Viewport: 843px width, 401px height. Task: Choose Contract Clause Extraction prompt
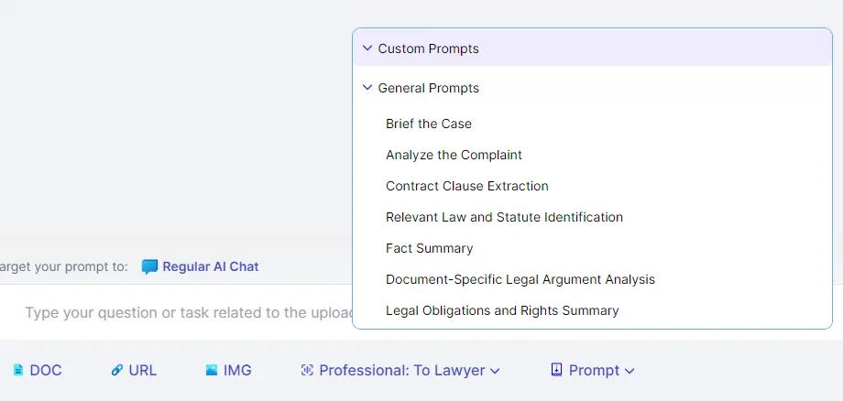[x=467, y=186]
